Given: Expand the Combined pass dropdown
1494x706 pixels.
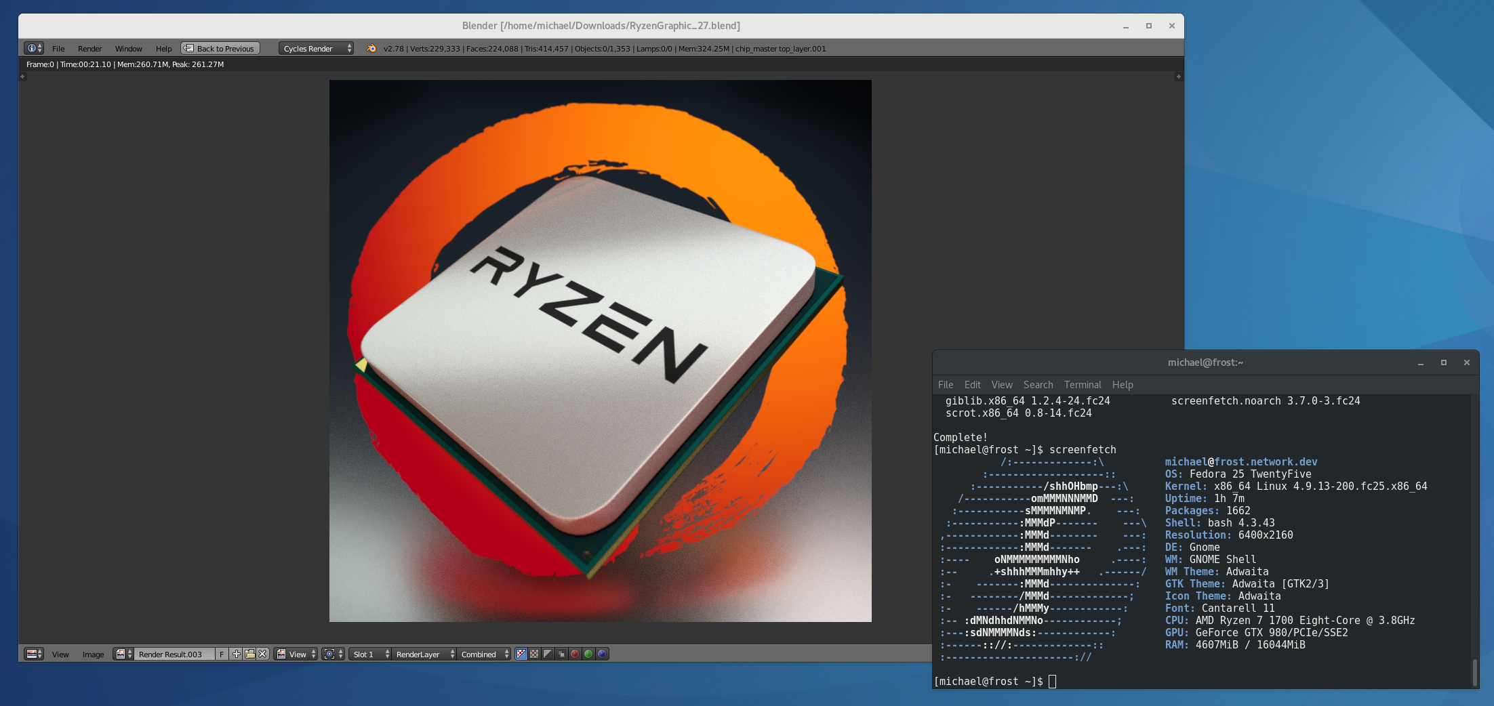Looking at the screenshot, I should coord(484,654).
